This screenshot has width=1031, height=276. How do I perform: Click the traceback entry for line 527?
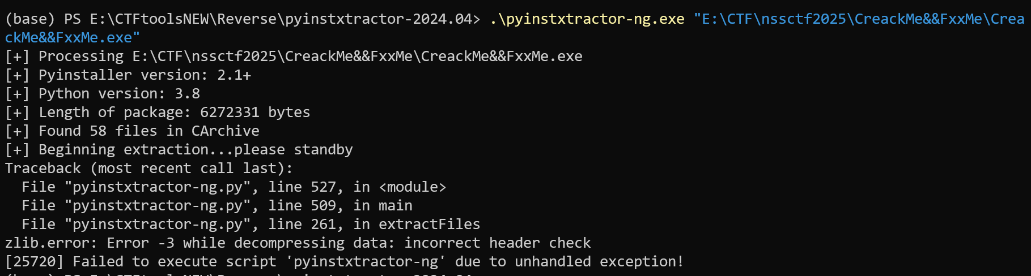click(234, 187)
